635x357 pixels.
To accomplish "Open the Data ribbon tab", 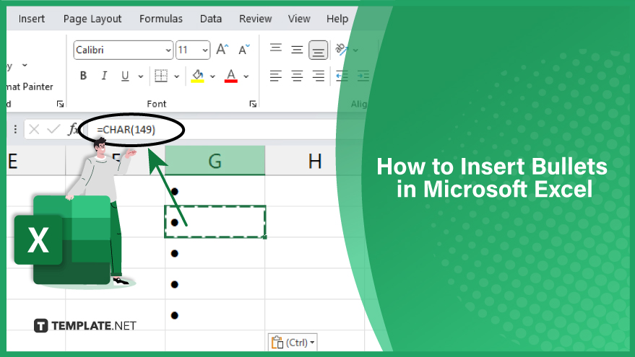I will (x=211, y=19).
